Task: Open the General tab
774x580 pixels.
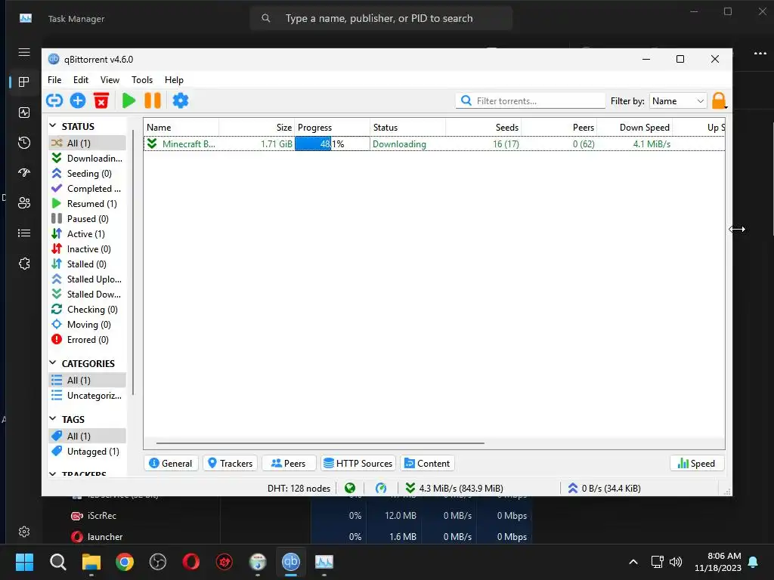Action: click(171, 464)
